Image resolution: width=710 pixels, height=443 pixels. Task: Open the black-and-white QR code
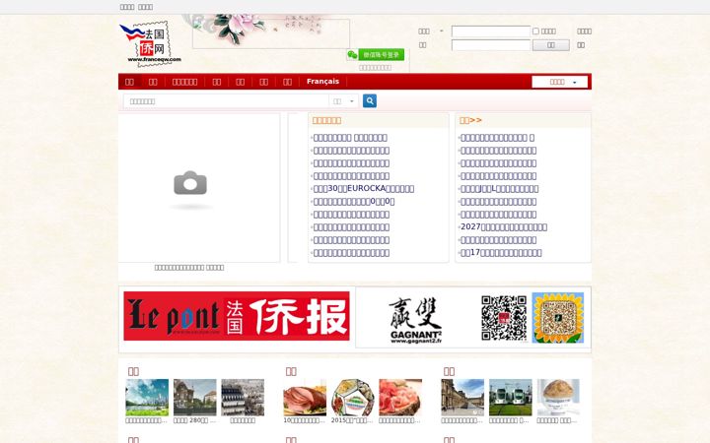pos(504,318)
